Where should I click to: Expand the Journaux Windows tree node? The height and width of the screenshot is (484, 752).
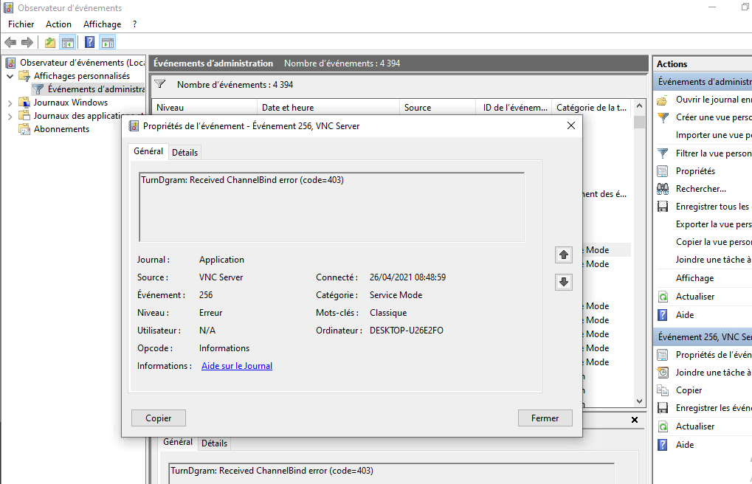coord(10,103)
